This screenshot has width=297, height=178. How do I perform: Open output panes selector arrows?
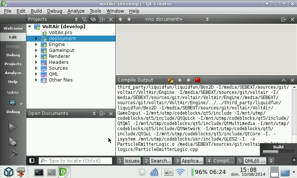pyautogui.click(x=271, y=161)
